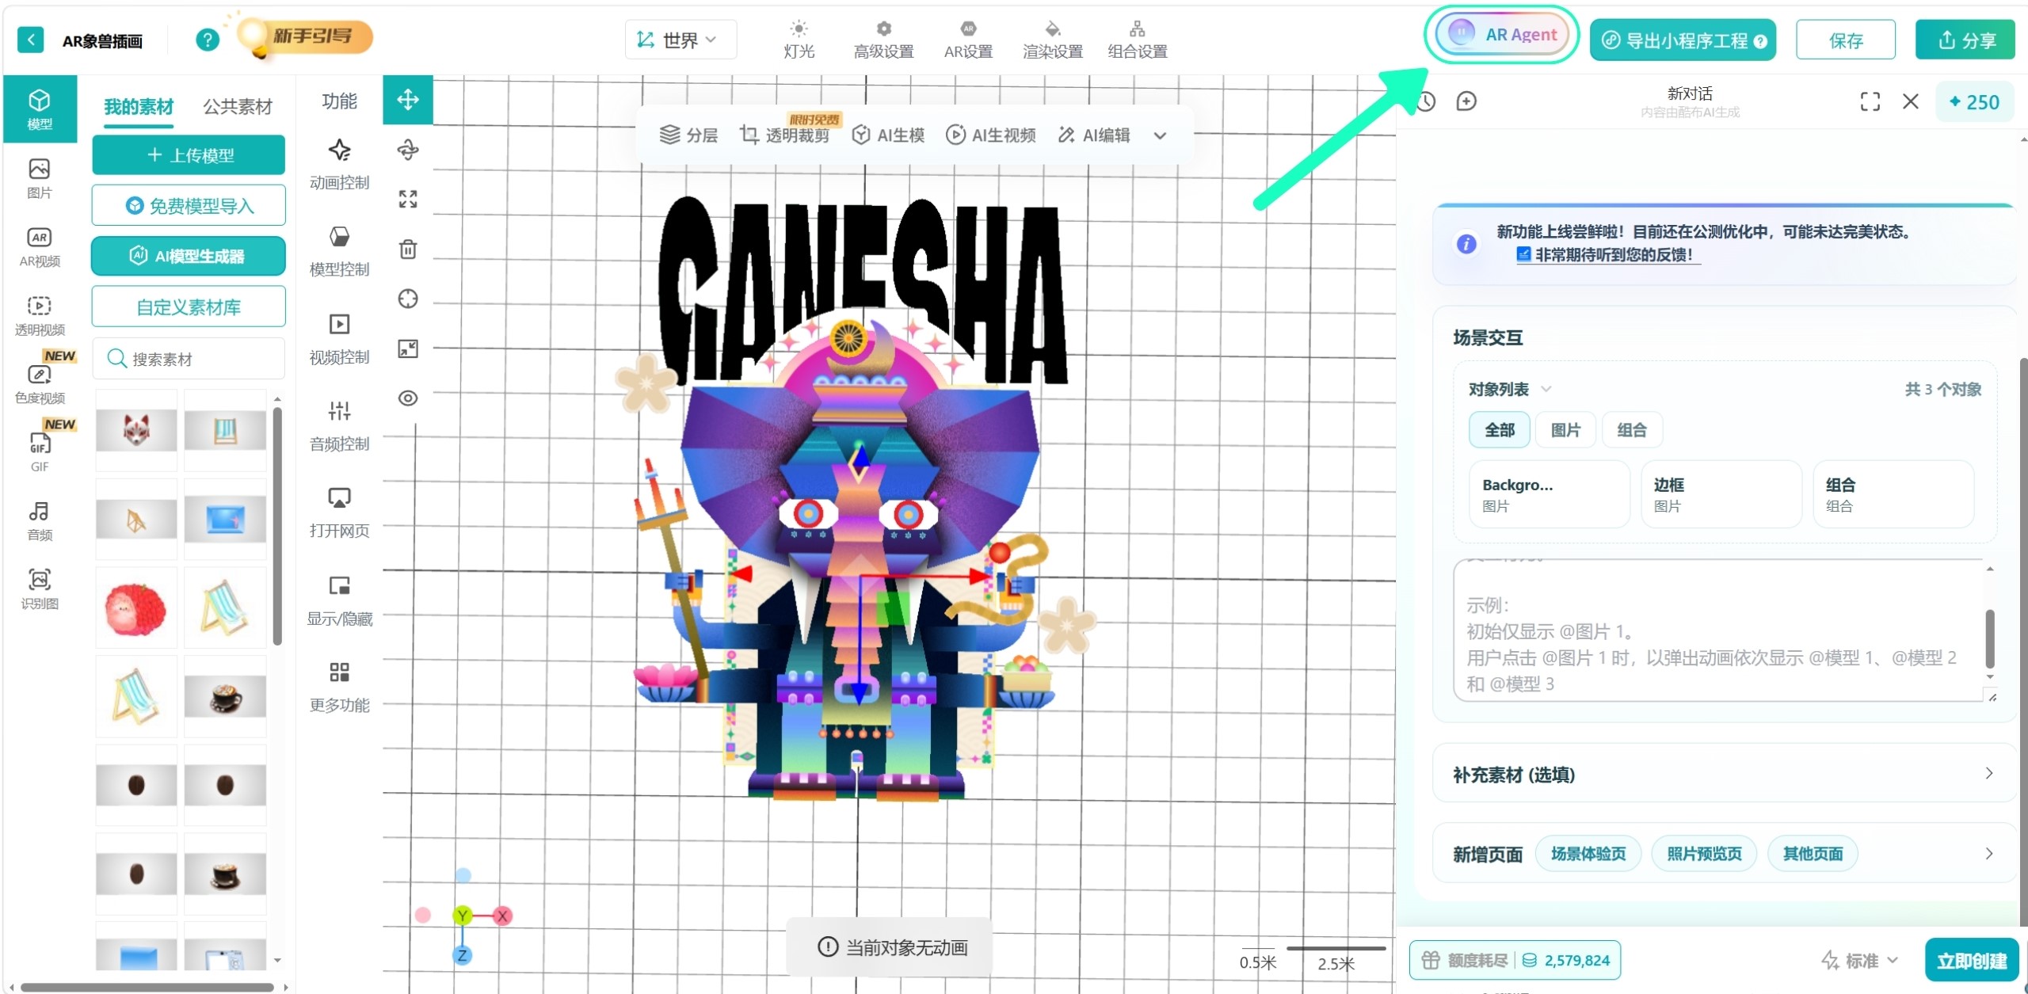Click the trash delete icon
Screen dimensions: 2028x994
pos(408,249)
